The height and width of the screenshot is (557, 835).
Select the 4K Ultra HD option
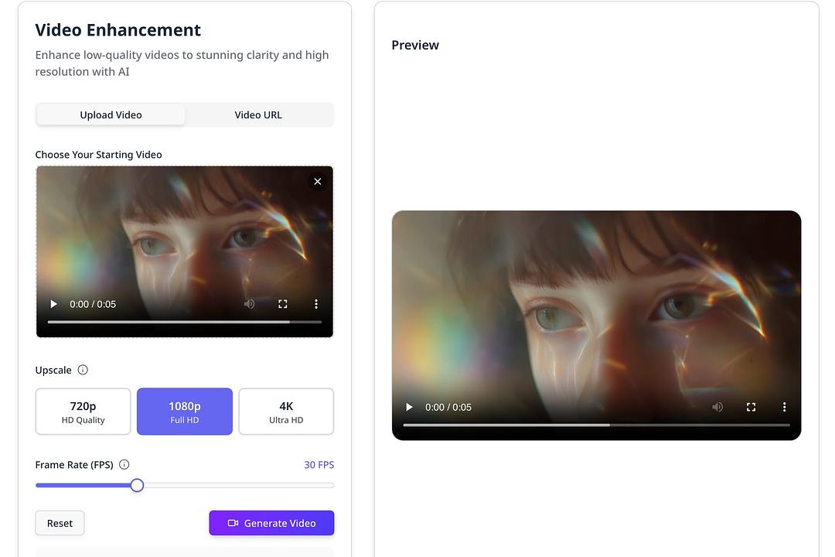286,411
